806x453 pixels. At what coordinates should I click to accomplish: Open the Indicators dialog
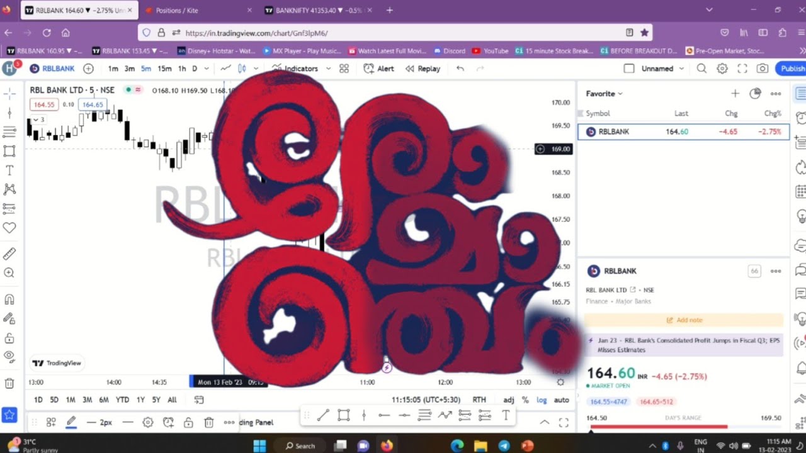[x=295, y=69]
